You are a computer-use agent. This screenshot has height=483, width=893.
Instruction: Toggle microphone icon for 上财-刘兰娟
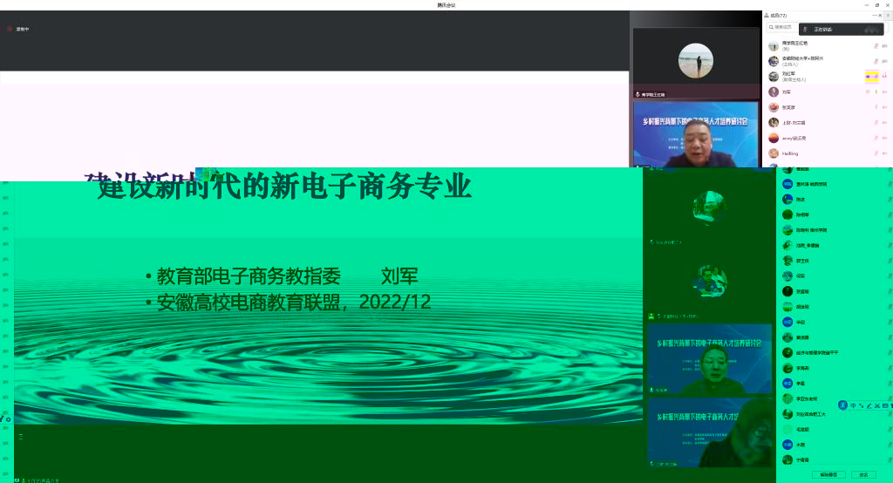tap(876, 122)
